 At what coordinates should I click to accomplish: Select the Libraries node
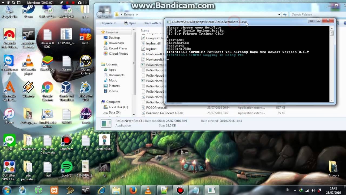pos(109,64)
